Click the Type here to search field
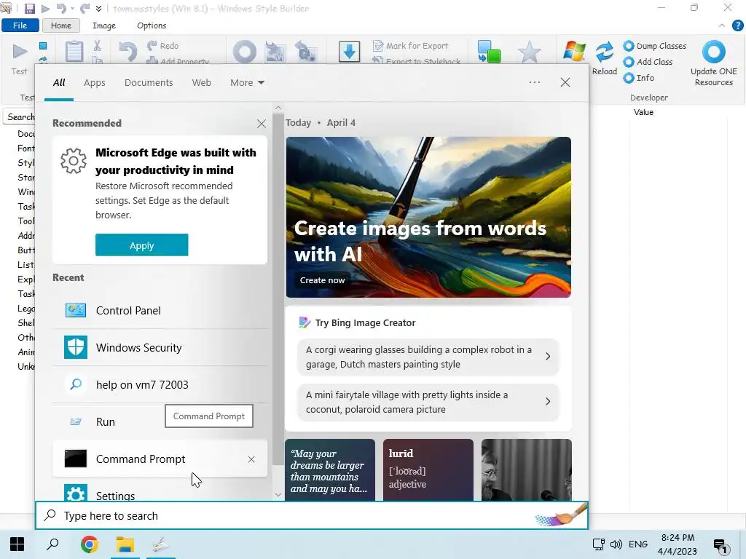Screen dimensions: 746x559 312,515
